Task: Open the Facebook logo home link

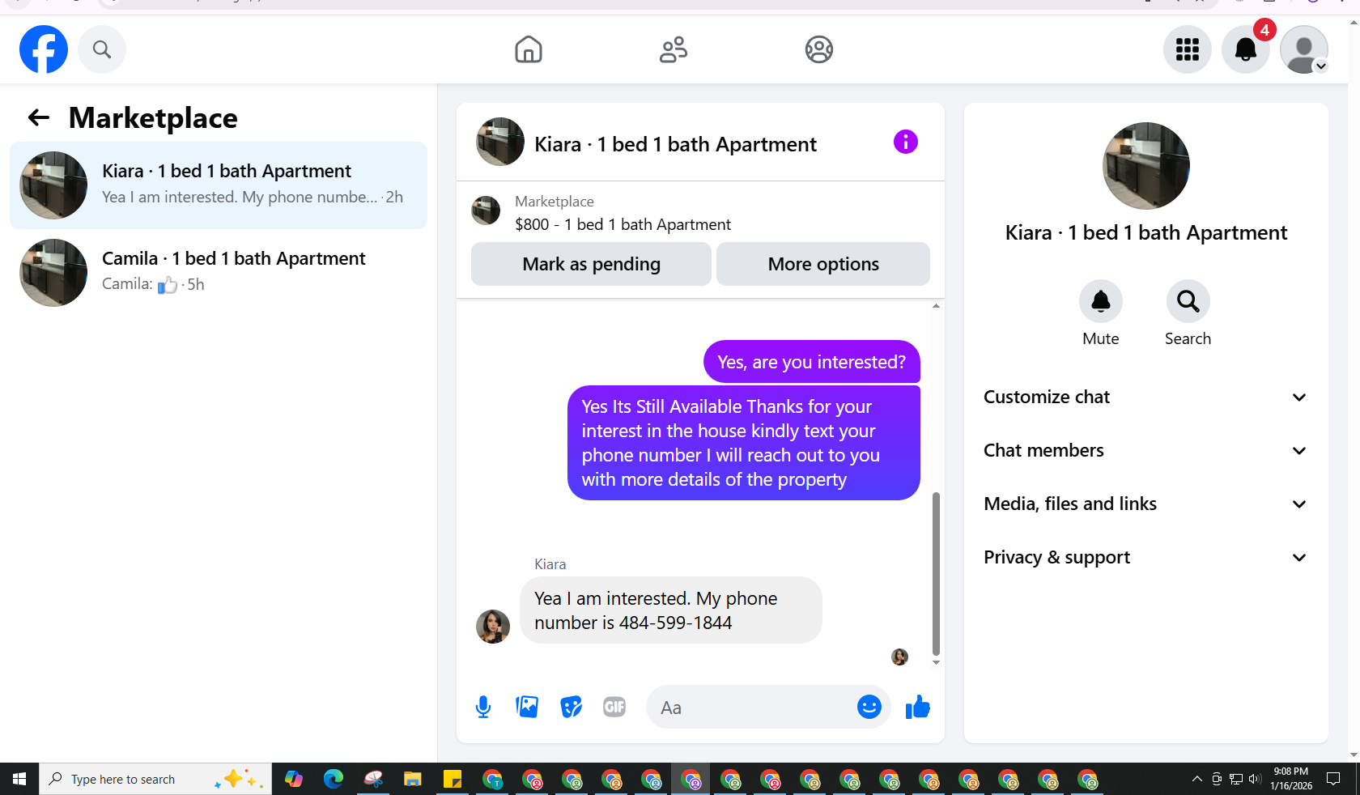Action: coord(44,49)
